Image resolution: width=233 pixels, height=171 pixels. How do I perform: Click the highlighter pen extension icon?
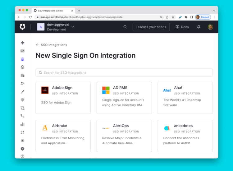[x=180, y=17]
